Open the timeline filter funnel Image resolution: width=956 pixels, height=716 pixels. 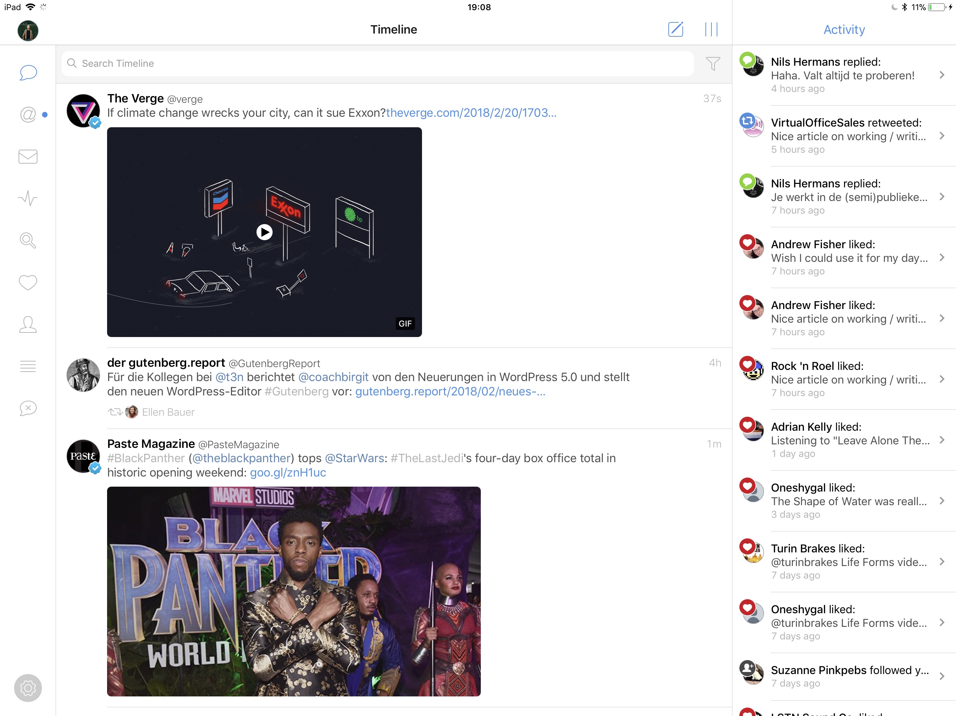[713, 64]
